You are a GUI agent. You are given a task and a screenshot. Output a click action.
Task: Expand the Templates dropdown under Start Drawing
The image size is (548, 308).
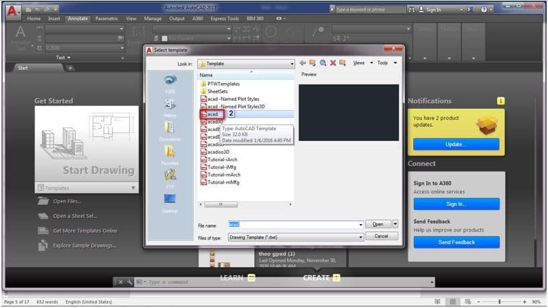point(133,188)
